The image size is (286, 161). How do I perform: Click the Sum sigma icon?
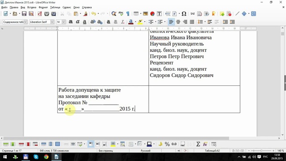click(x=198, y=144)
